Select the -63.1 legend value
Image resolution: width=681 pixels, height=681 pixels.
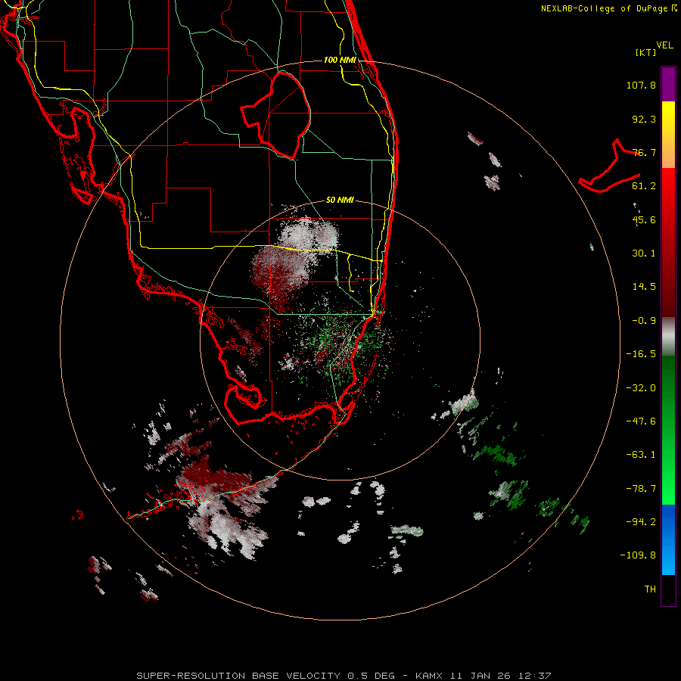(x=641, y=455)
